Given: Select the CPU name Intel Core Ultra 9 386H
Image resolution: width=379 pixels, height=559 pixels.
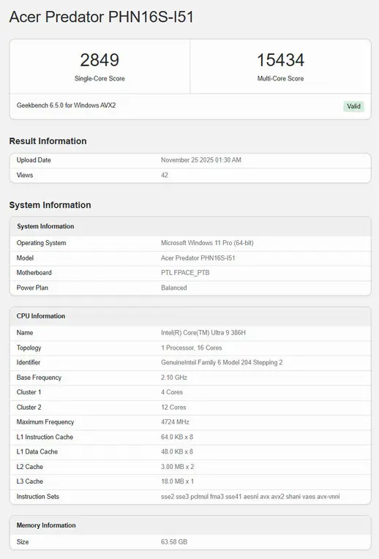Looking at the screenshot, I should tap(203, 333).
